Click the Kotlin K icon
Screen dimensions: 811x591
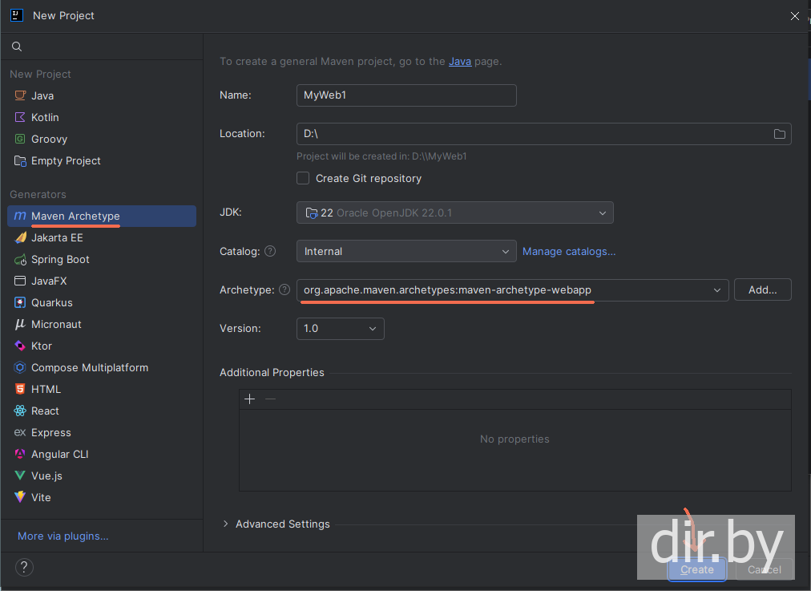[x=20, y=117]
